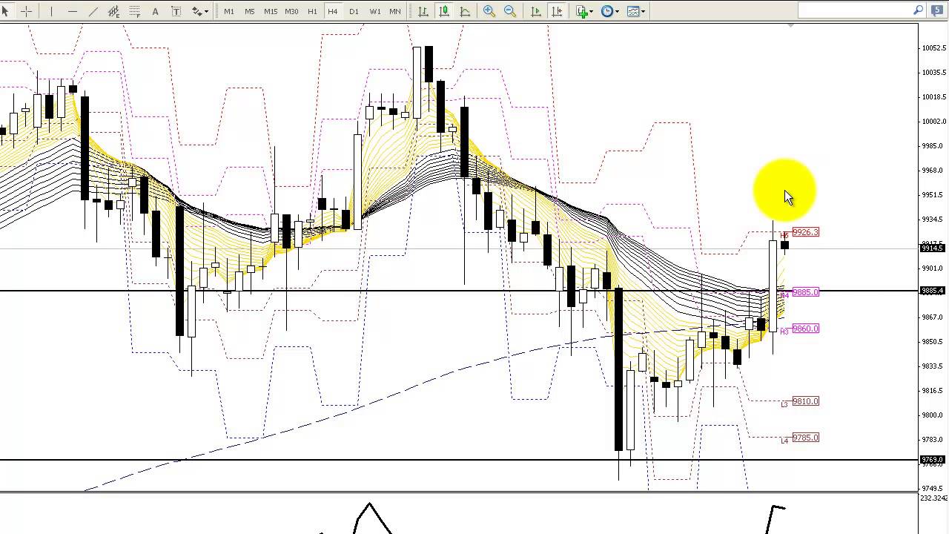Switch to the M30 timeframe
The height and width of the screenshot is (534, 949).
(x=291, y=11)
